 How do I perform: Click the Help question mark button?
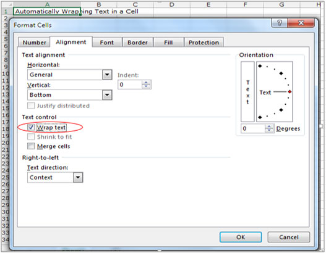(279, 23)
